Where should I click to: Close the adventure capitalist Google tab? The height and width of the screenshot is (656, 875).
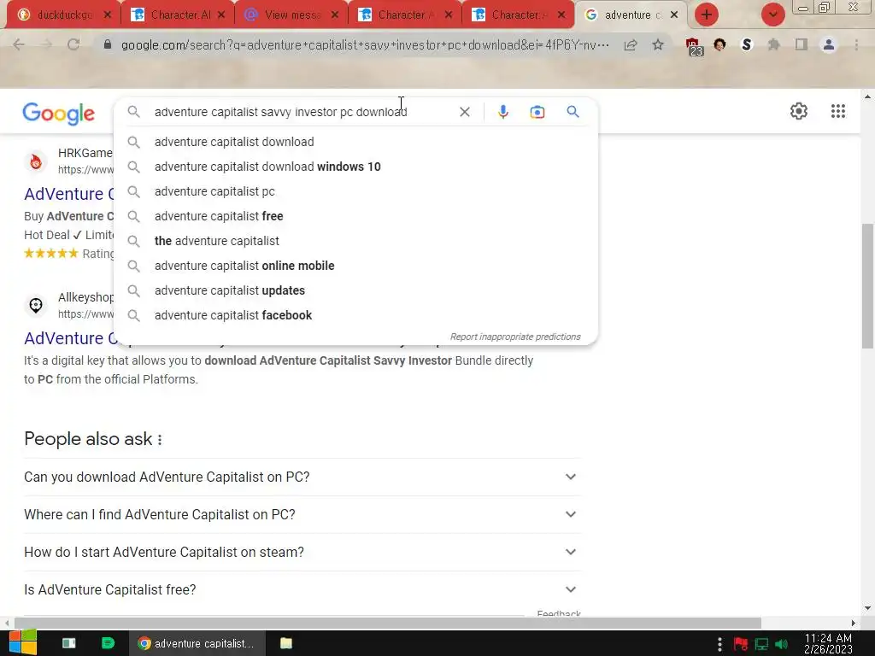point(674,15)
